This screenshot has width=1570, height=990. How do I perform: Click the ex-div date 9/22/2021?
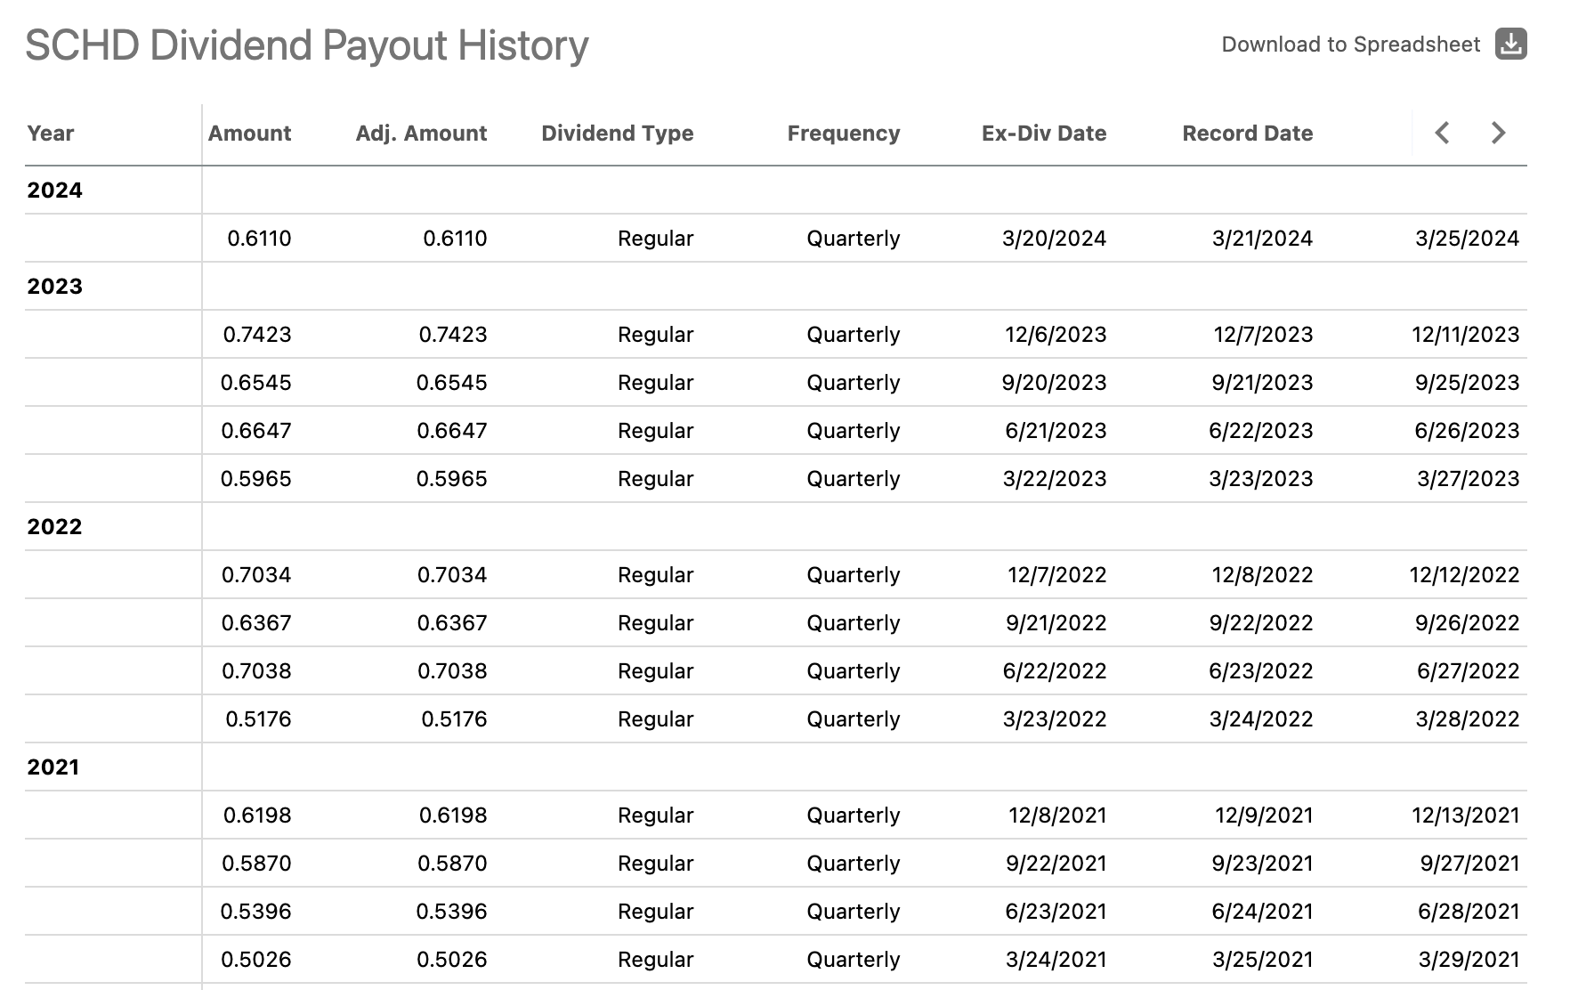click(1056, 864)
